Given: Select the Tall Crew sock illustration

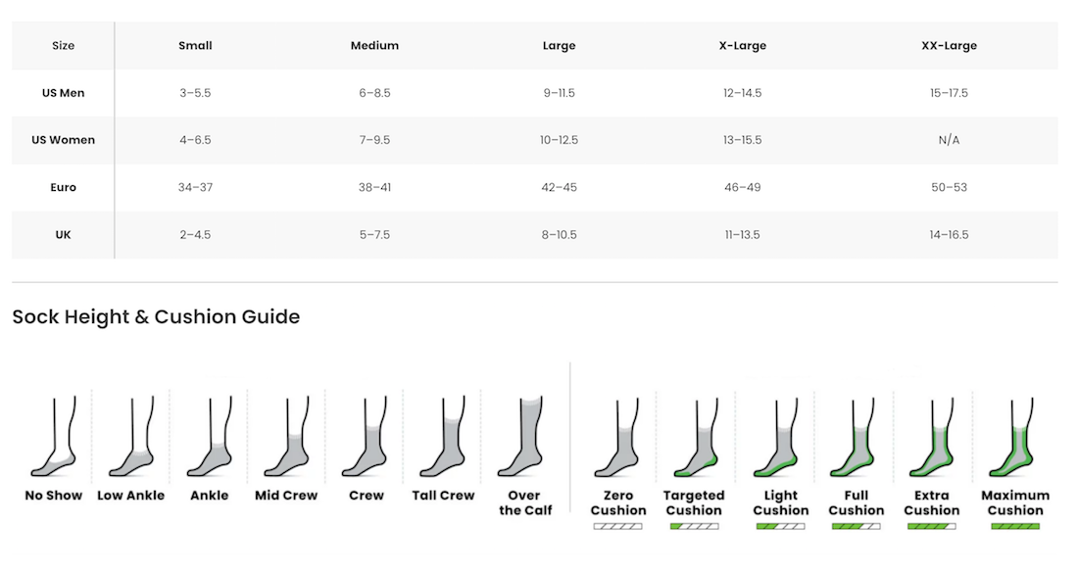Looking at the screenshot, I should (x=443, y=436).
